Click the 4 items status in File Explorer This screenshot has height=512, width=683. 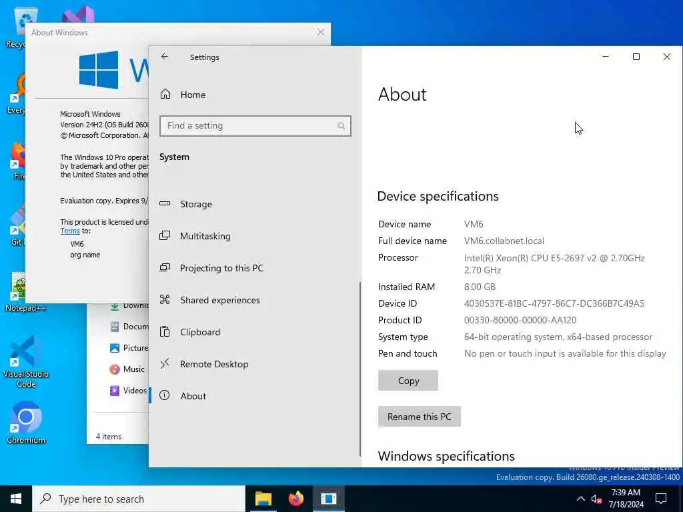pos(109,437)
